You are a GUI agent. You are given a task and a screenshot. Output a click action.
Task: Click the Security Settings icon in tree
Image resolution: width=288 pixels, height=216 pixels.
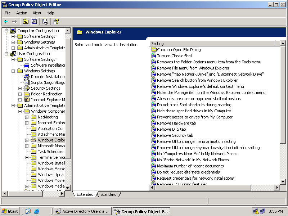27,88
